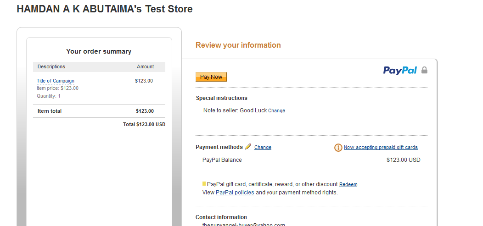Click the pencil edit icon beside Payment methods
The height and width of the screenshot is (226, 483).
tap(248, 147)
